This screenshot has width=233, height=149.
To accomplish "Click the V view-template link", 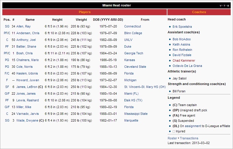I will [220, 6].
